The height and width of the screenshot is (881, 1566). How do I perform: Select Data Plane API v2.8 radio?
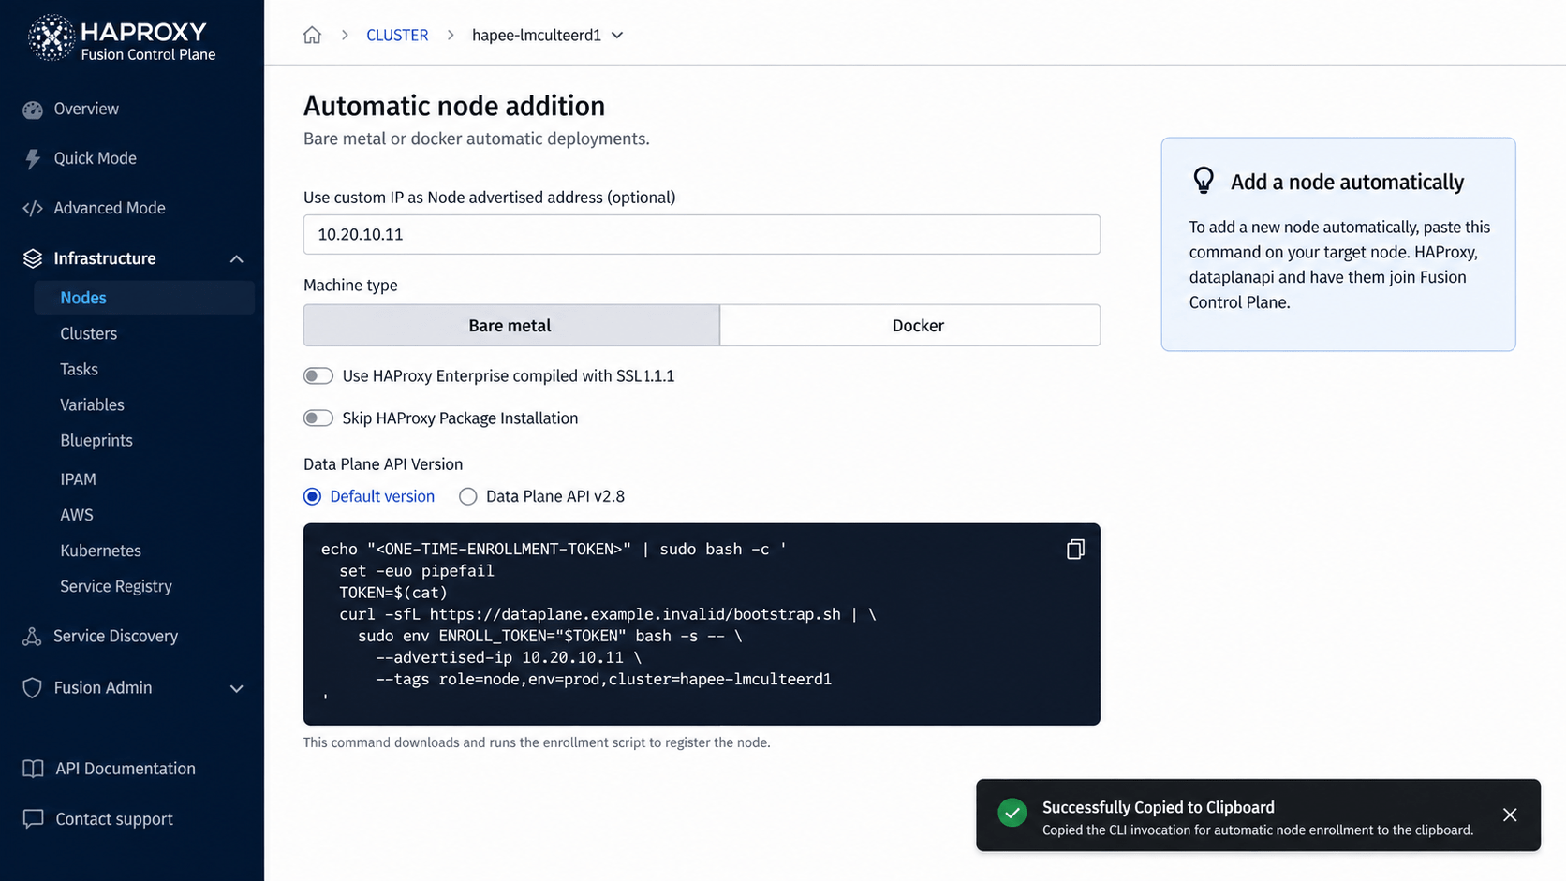pyautogui.click(x=467, y=497)
